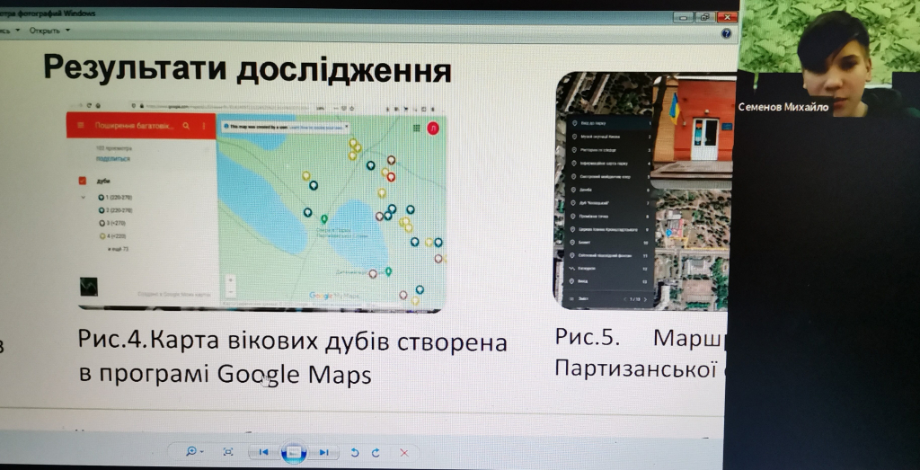Open the Google apps grid icon
The width and height of the screenshot is (920, 470).
(x=416, y=128)
